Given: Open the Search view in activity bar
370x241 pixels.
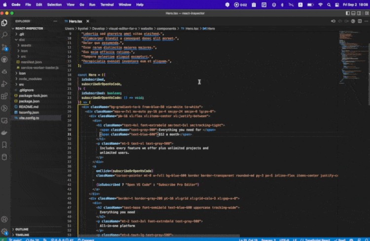Looking at the screenshot, I should coord(4,34).
